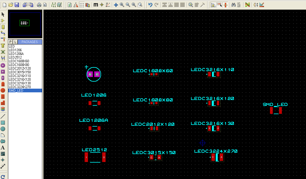This screenshot has height=179, width=306.
Task: Select Package mode tool
Action: 3,27
